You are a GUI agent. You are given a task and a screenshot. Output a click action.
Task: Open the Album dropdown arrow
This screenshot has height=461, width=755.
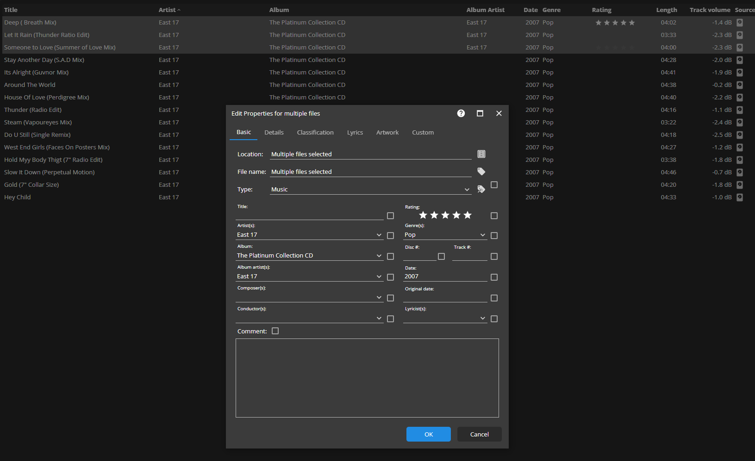pos(379,256)
